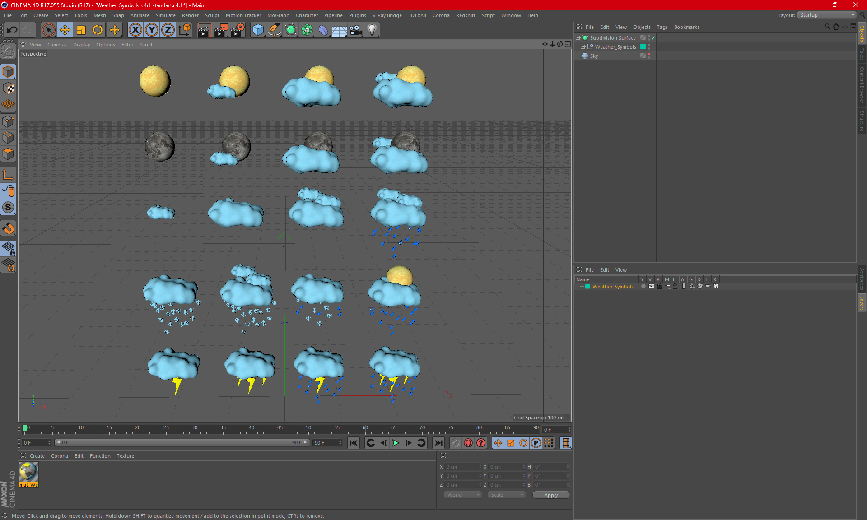Switch to Polygons mode

coord(8,154)
